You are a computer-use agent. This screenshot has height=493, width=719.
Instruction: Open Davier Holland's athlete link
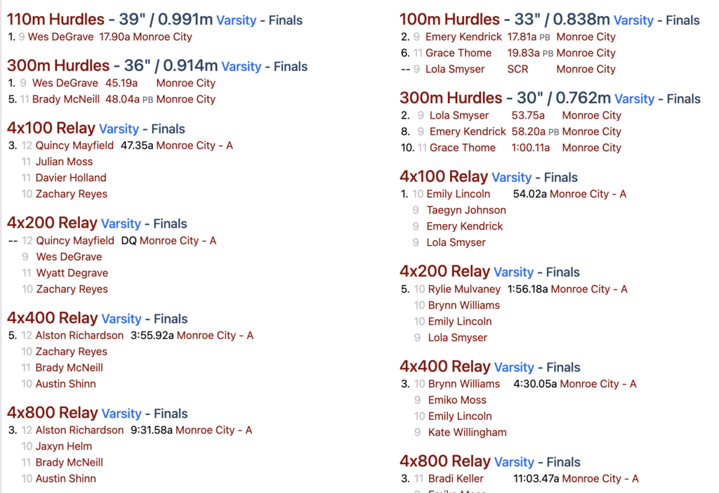[x=71, y=178]
